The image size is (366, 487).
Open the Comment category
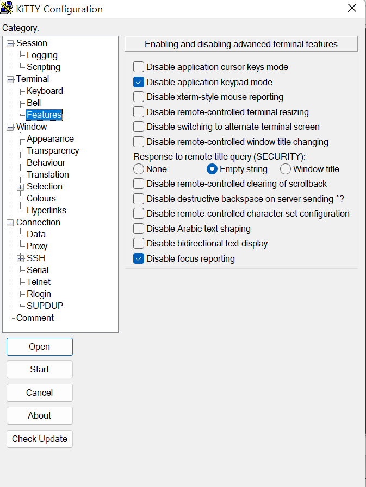(35, 318)
